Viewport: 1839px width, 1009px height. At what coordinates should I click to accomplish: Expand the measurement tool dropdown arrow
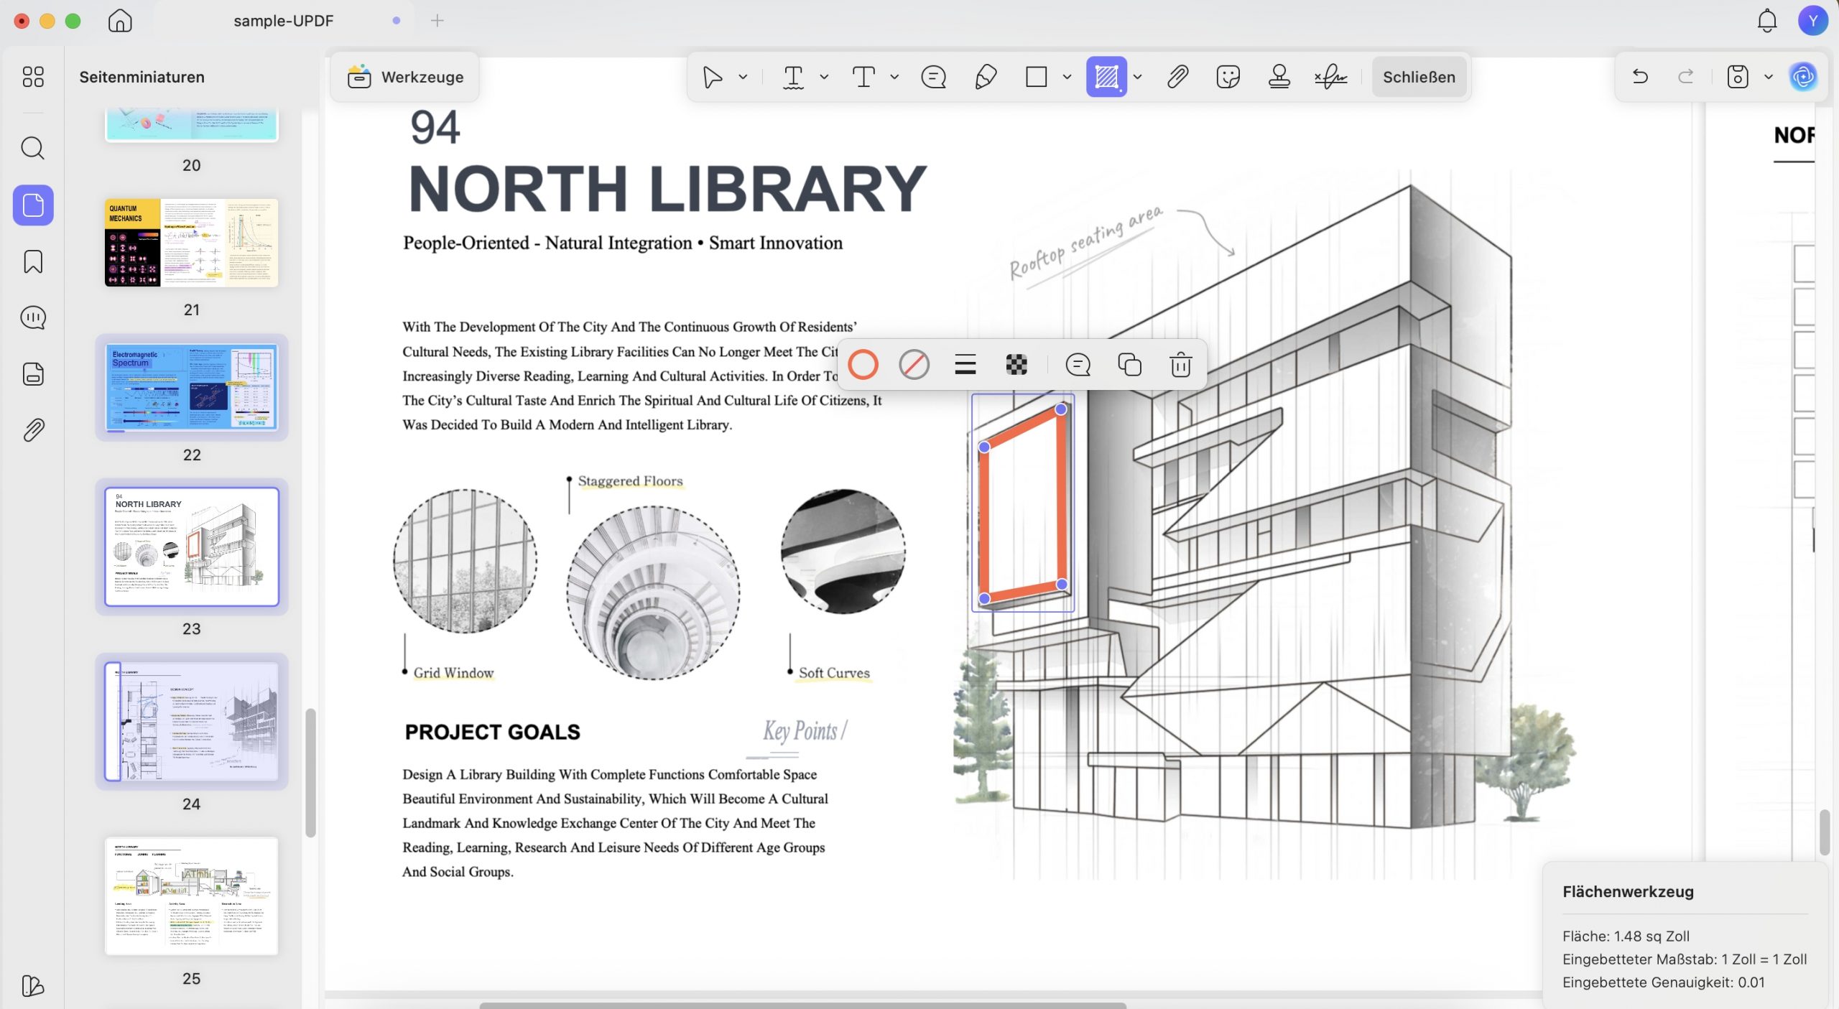(1138, 77)
